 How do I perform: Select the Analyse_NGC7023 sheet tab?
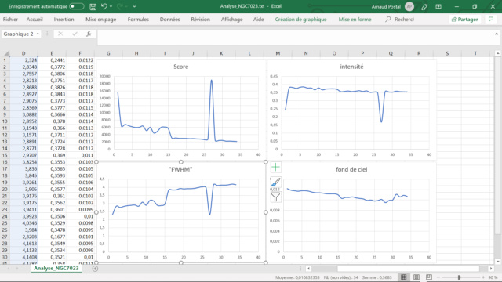(56, 268)
